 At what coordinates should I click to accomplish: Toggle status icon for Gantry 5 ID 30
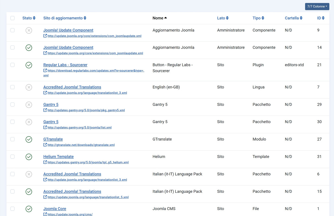pos(29,122)
